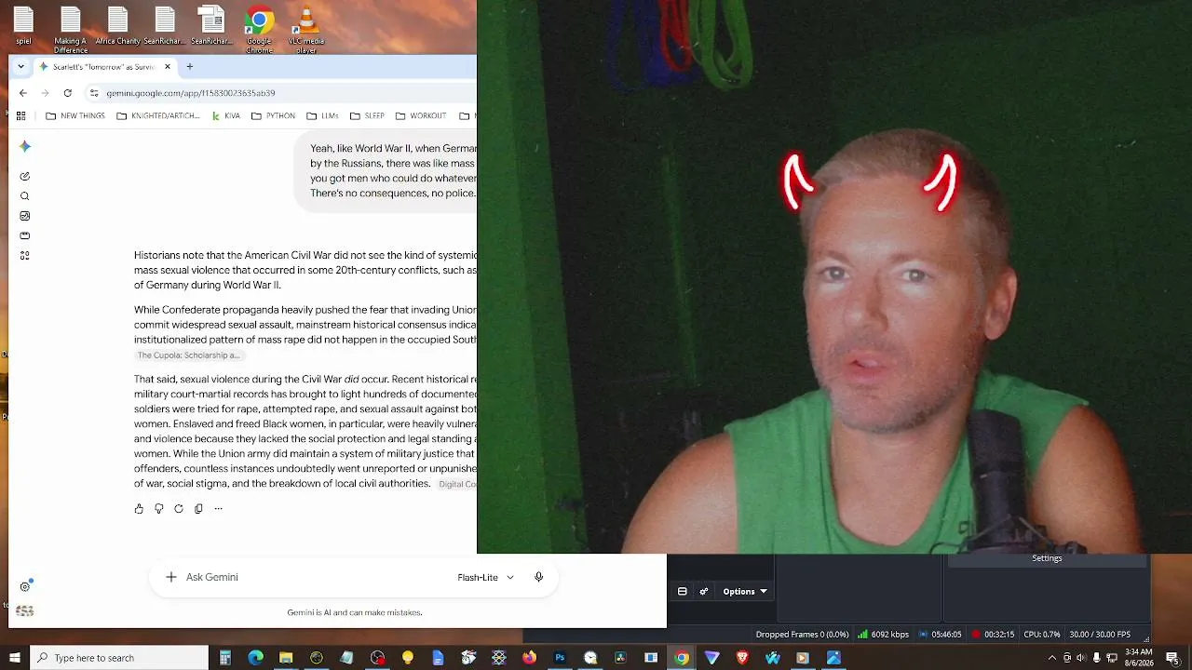This screenshot has width=1192, height=670.
Task: Open File Explorer from the taskbar
Action: click(x=286, y=658)
